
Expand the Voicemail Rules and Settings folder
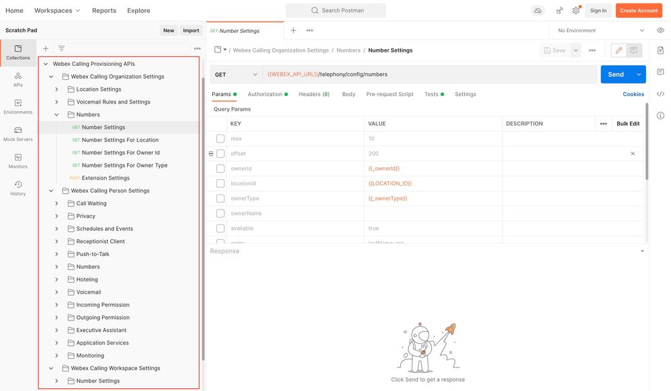pos(56,102)
